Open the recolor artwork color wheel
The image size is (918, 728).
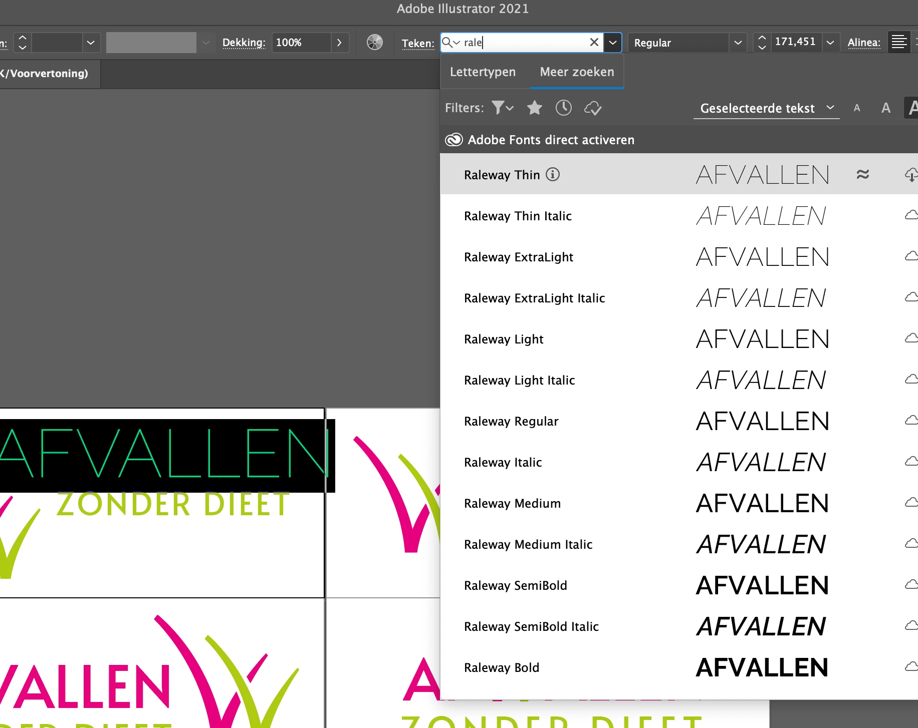pos(375,42)
